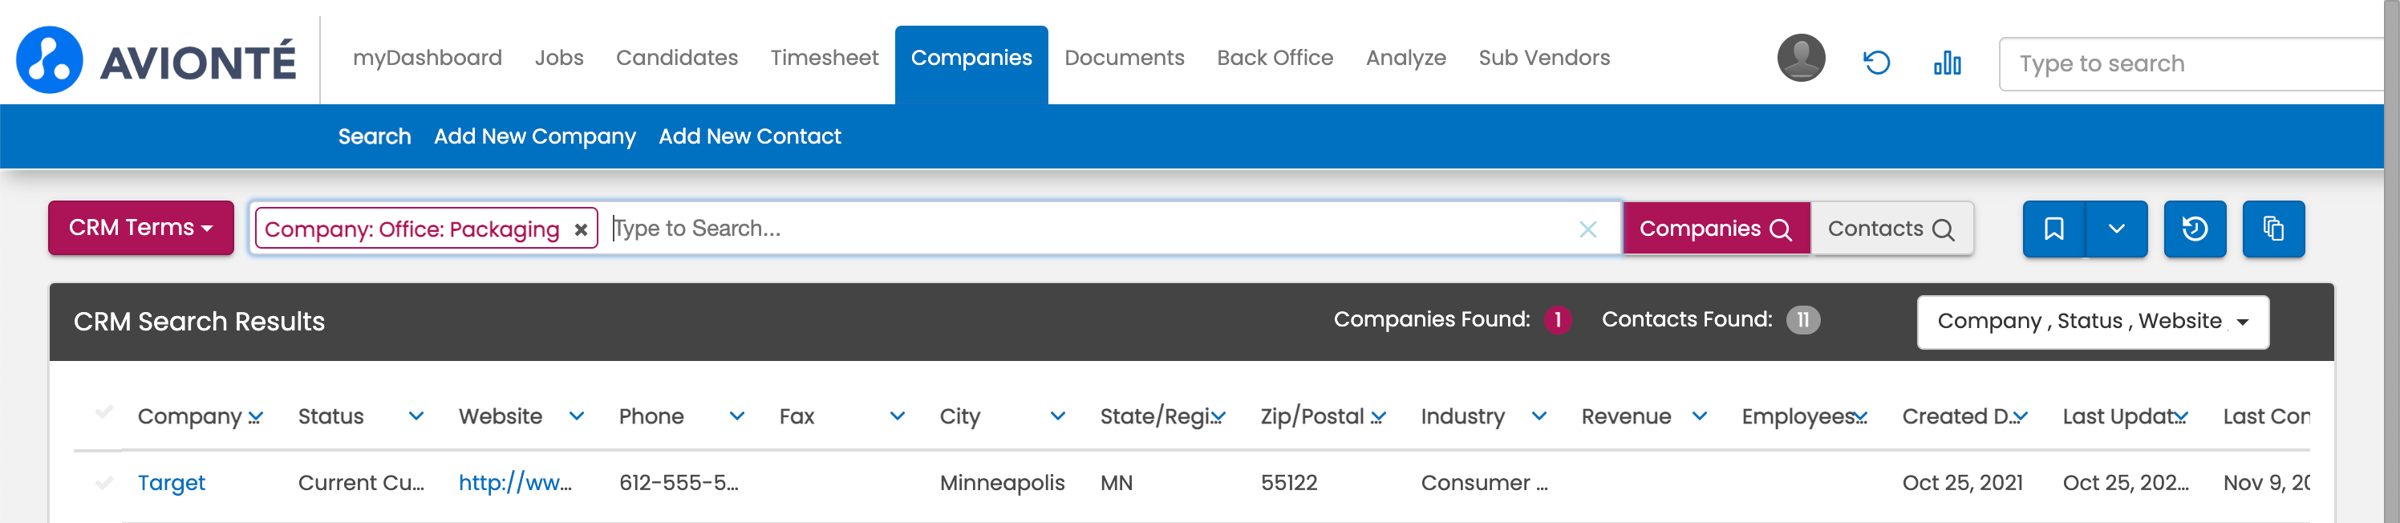2400x523 pixels.
Task: Open the Target website http link
Action: 514,483
